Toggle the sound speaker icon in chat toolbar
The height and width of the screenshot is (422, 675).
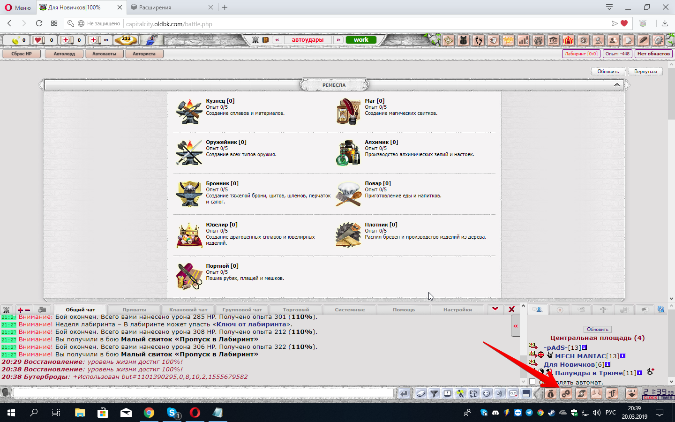click(500, 394)
